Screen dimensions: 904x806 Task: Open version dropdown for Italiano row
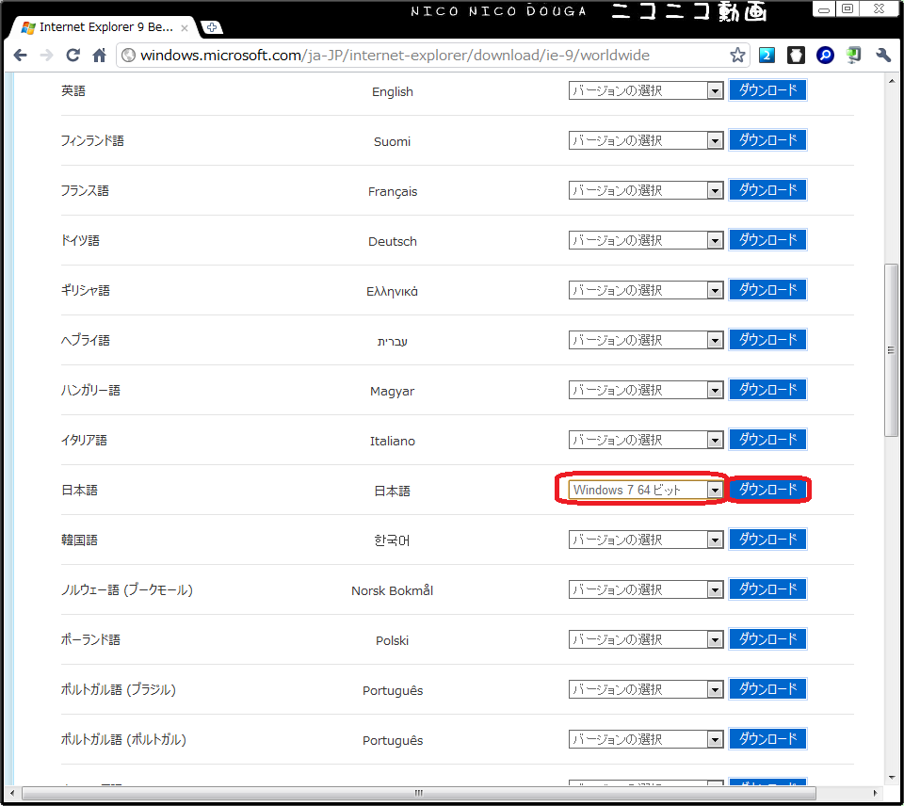click(646, 440)
